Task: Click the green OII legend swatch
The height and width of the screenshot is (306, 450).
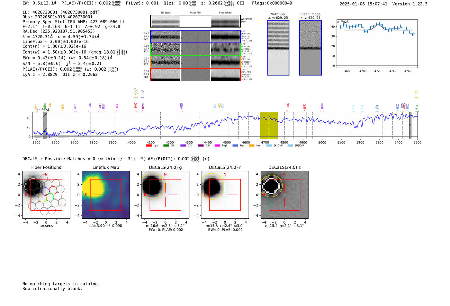Action: (x=166, y=145)
